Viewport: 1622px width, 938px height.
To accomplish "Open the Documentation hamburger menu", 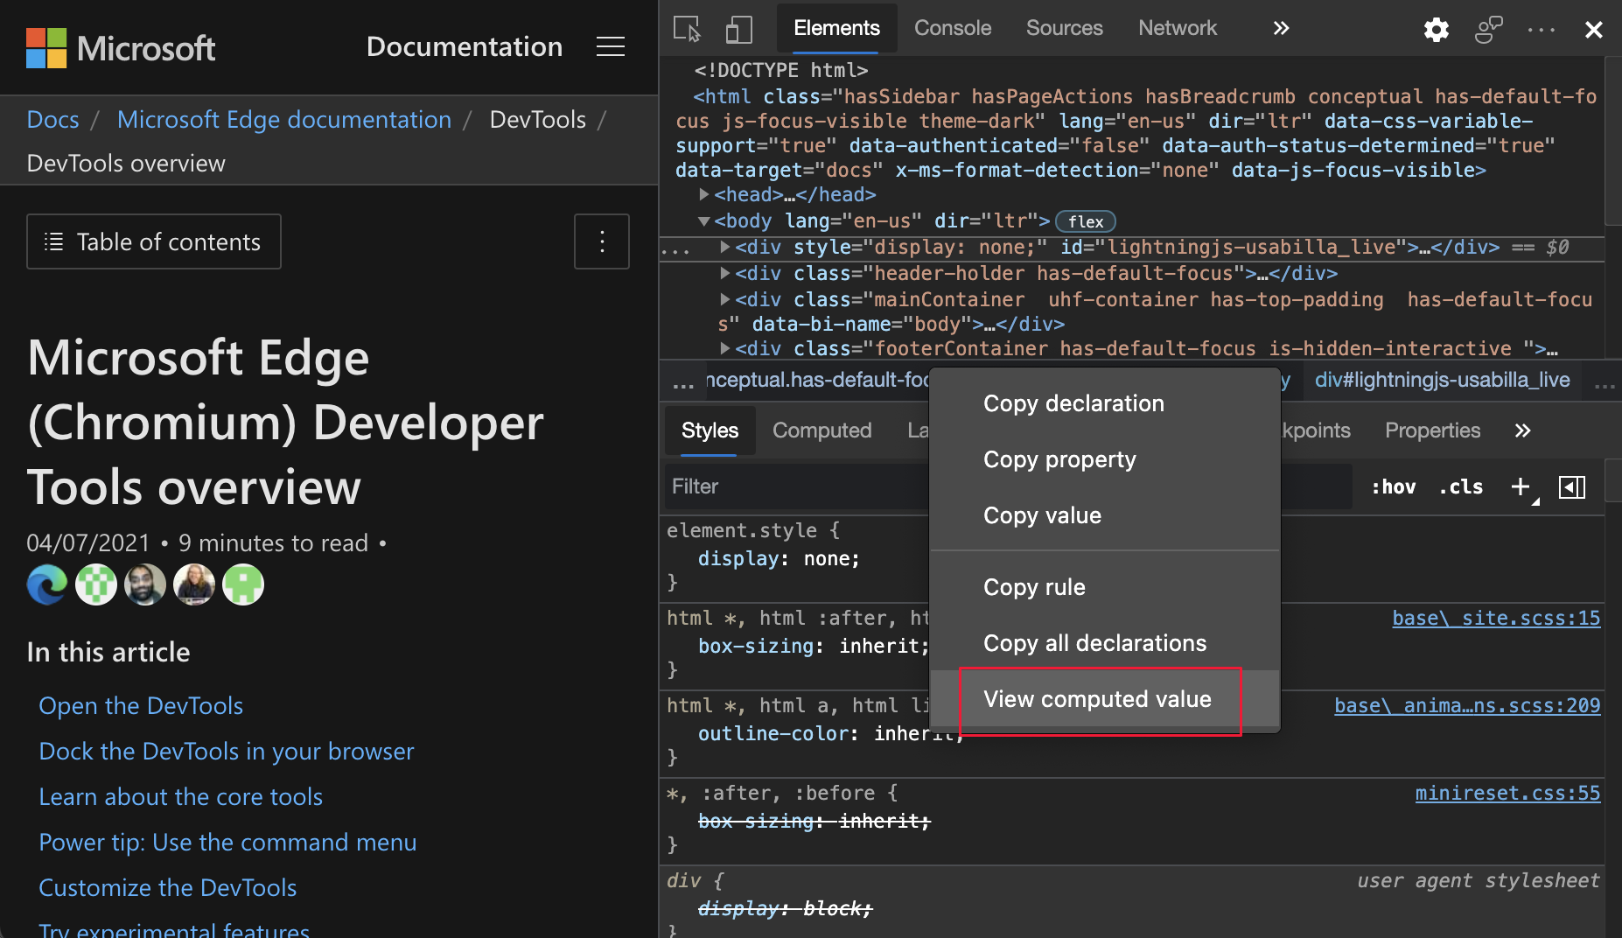I will pos(610,47).
